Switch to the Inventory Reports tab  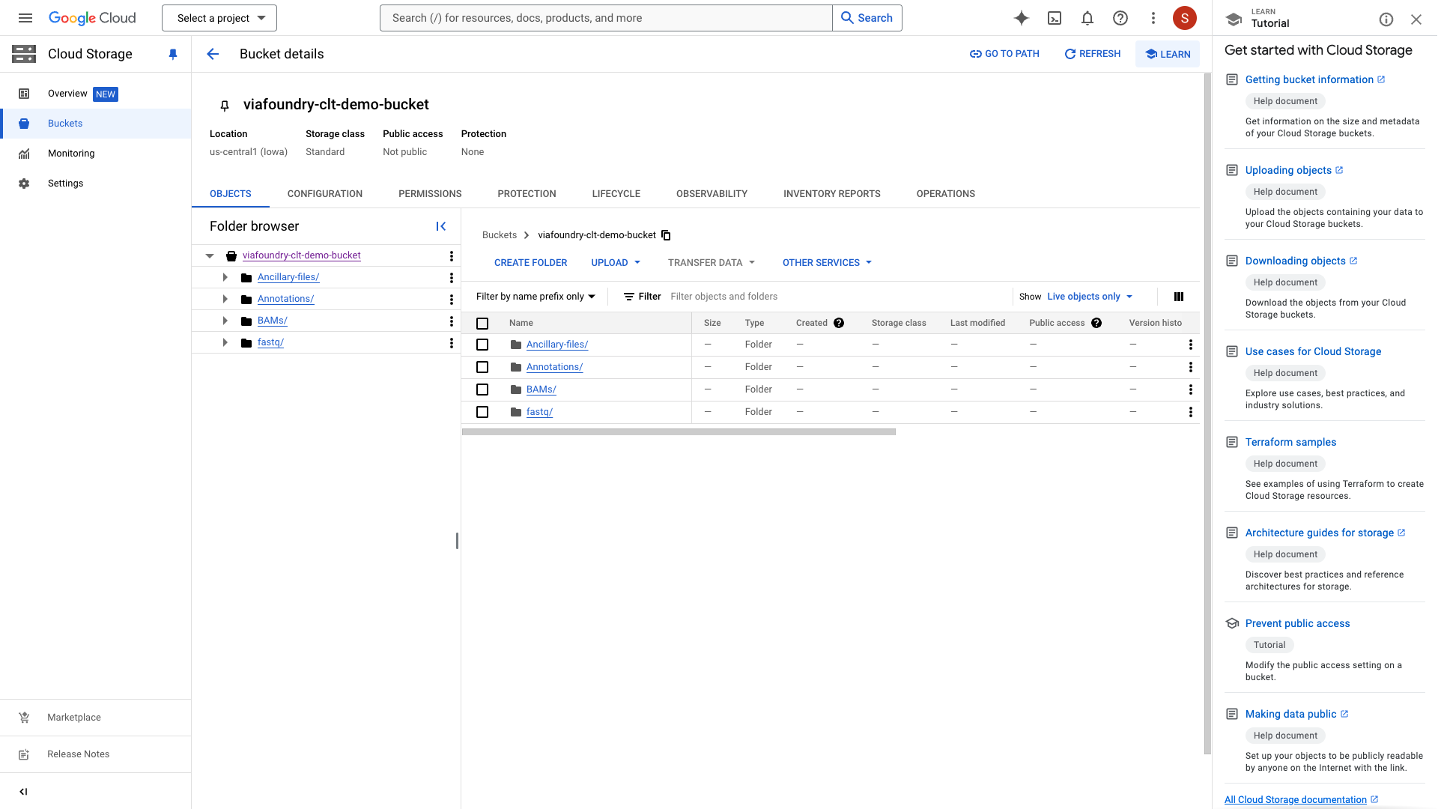point(831,194)
